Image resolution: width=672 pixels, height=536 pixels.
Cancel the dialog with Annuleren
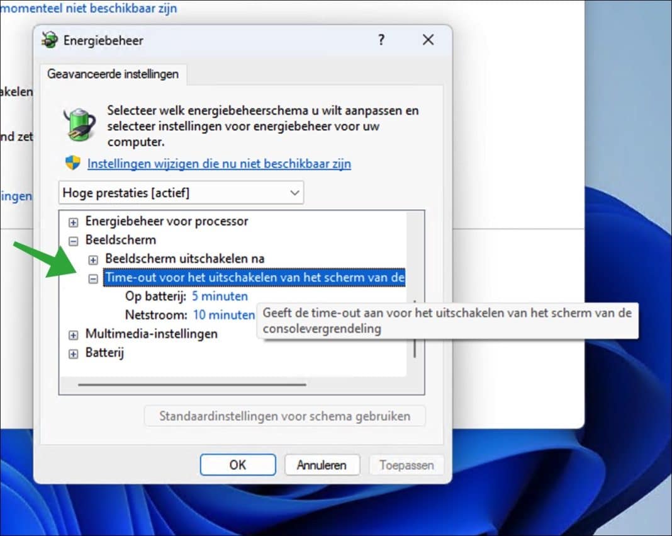[x=322, y=464]
